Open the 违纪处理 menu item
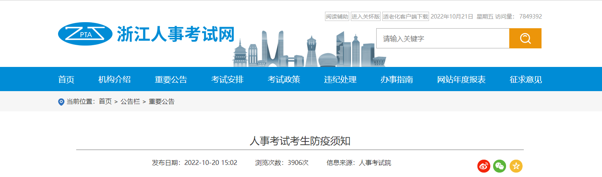Screen dimensions: 602x177 340,79
